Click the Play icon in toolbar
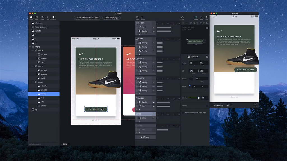The image size is (287, 161). 207,18
